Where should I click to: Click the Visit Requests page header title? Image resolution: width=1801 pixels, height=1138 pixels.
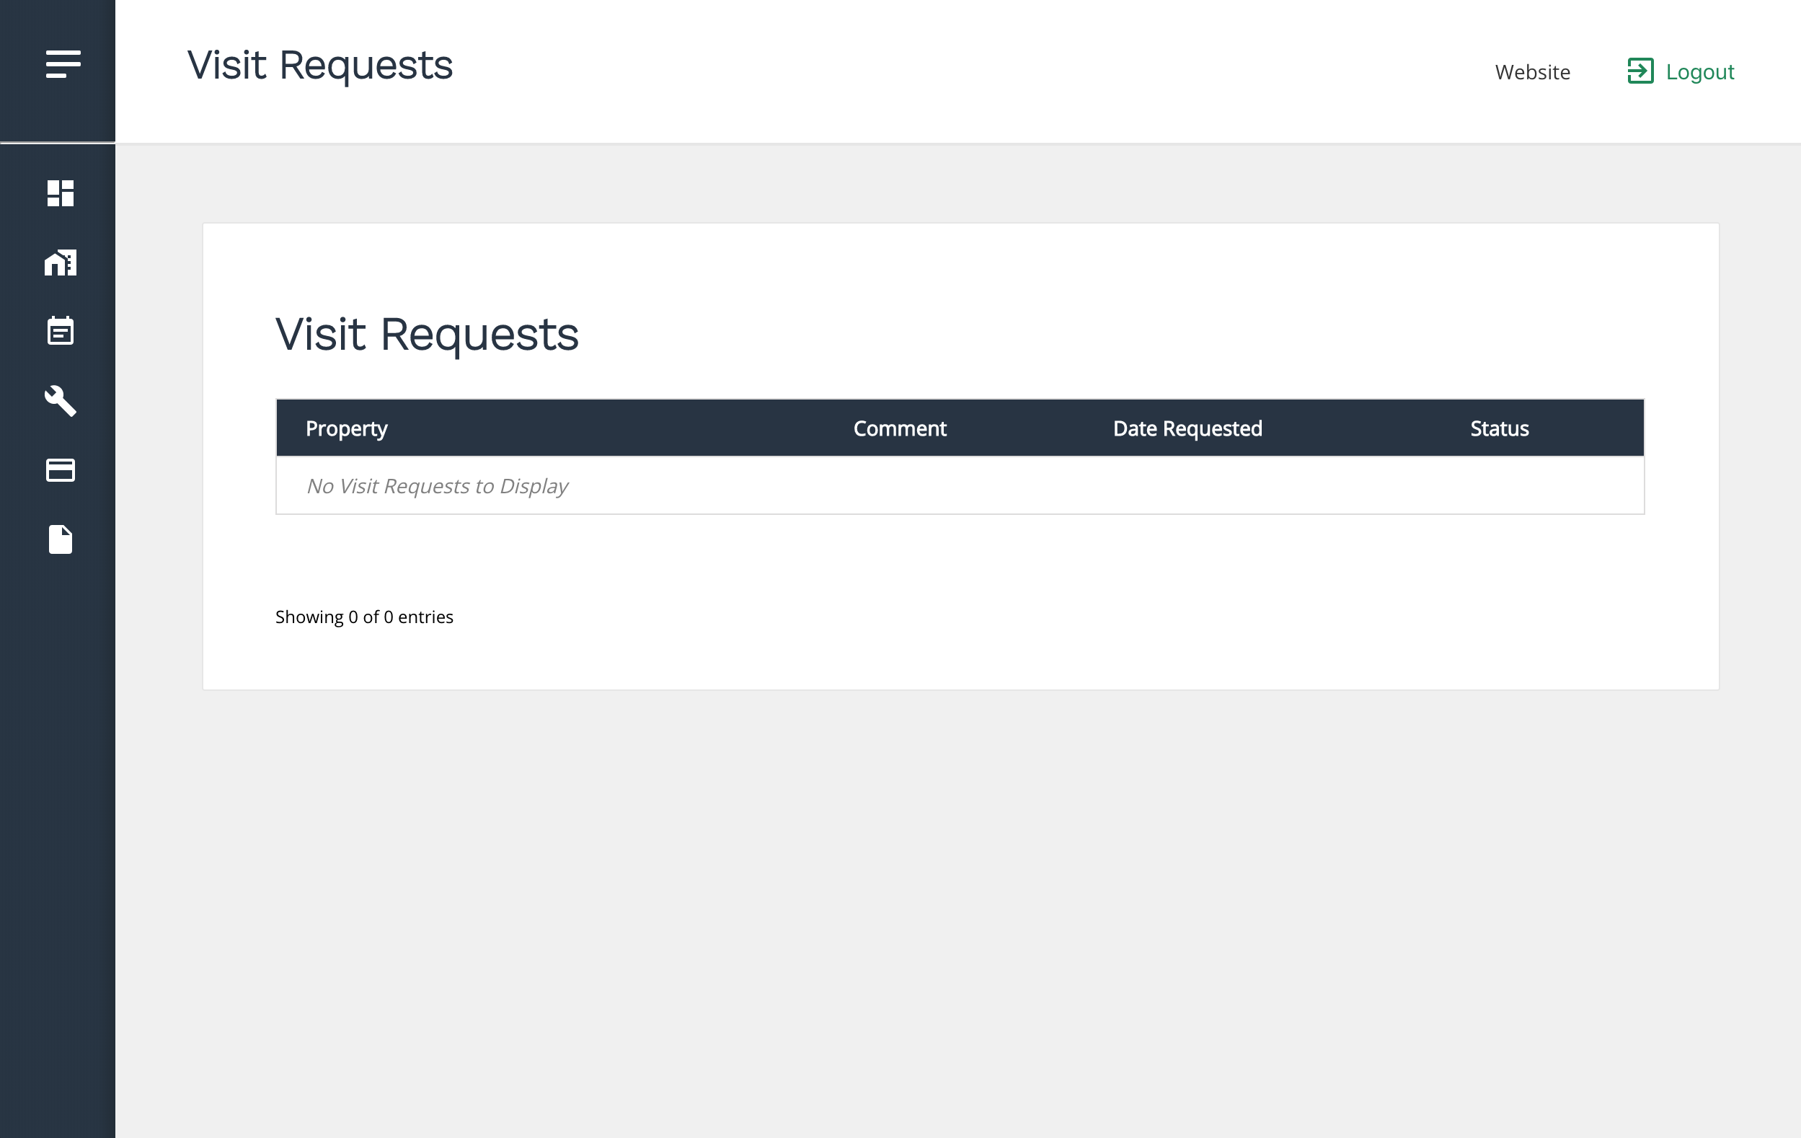320,65
